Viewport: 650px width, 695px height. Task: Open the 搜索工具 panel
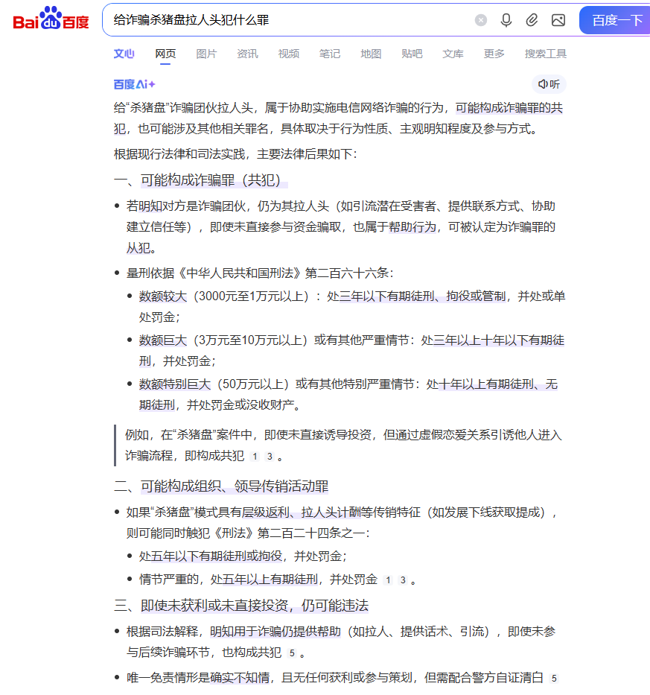(x=545, y=54)
